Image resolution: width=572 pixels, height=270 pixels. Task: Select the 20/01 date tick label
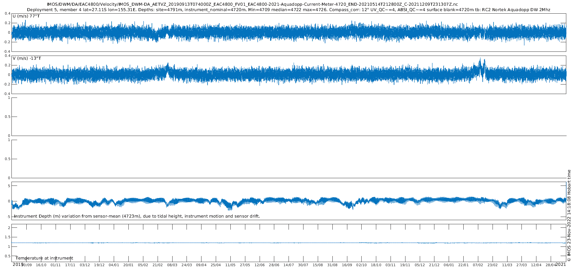point(128,265)
